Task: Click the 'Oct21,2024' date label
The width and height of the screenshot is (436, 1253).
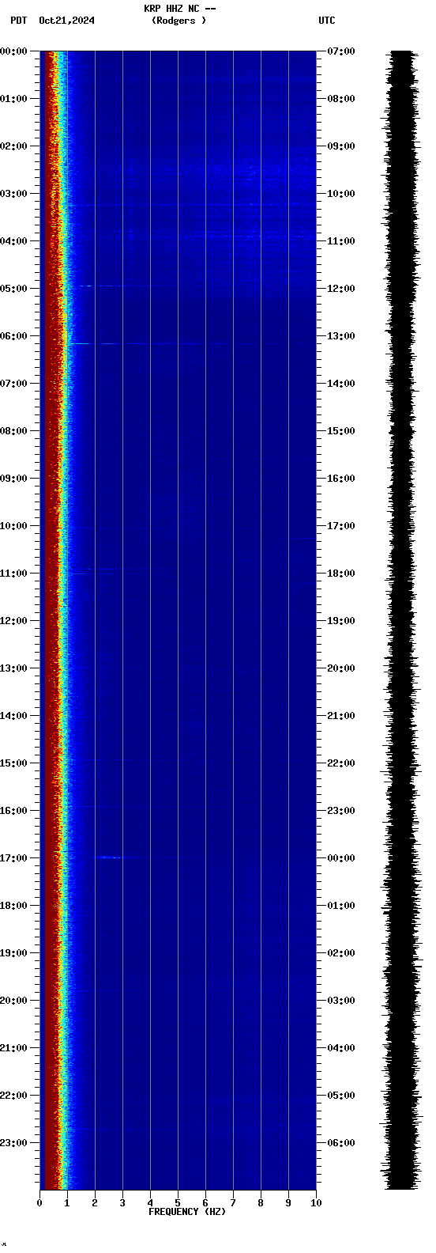Action: pyautogui.click(x=66, y=21)
